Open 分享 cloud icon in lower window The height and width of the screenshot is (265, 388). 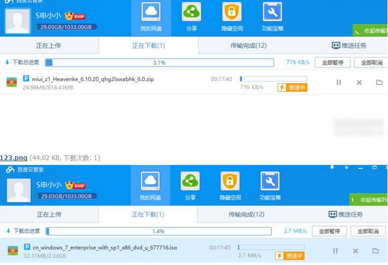(190, 181)
